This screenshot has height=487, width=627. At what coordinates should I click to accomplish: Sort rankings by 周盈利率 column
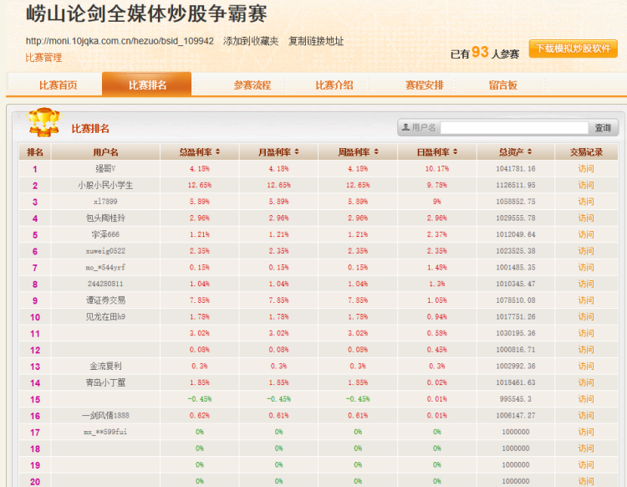358,152
